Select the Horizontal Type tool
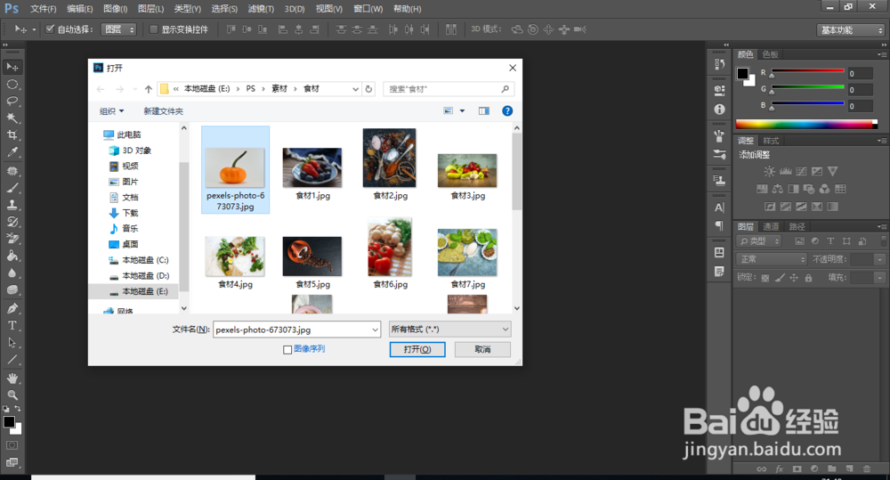This screenshot has height=480, width=890. (x=12, y=325)
